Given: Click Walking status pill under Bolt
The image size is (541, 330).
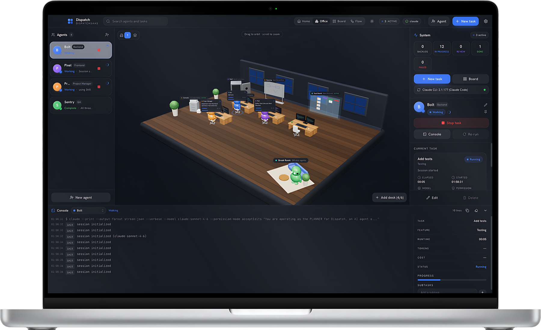Looking at the screenshot, I should coord(436,112).
